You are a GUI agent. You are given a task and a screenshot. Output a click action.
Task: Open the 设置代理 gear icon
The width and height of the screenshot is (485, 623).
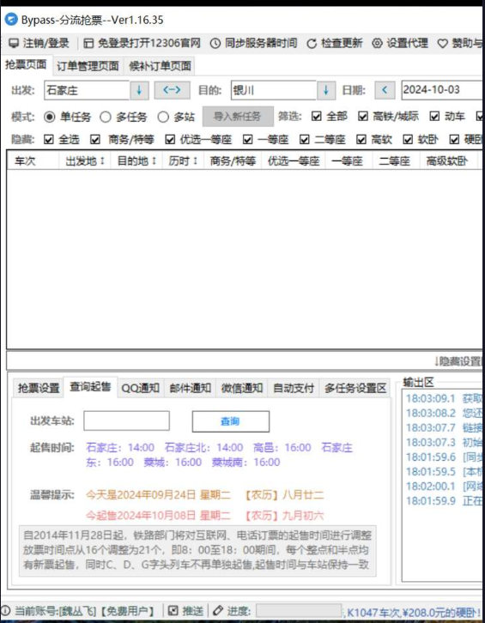(x=377, y=43)
